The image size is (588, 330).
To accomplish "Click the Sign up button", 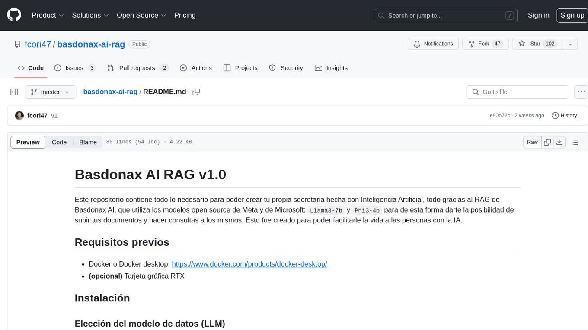I will (572, 15).
